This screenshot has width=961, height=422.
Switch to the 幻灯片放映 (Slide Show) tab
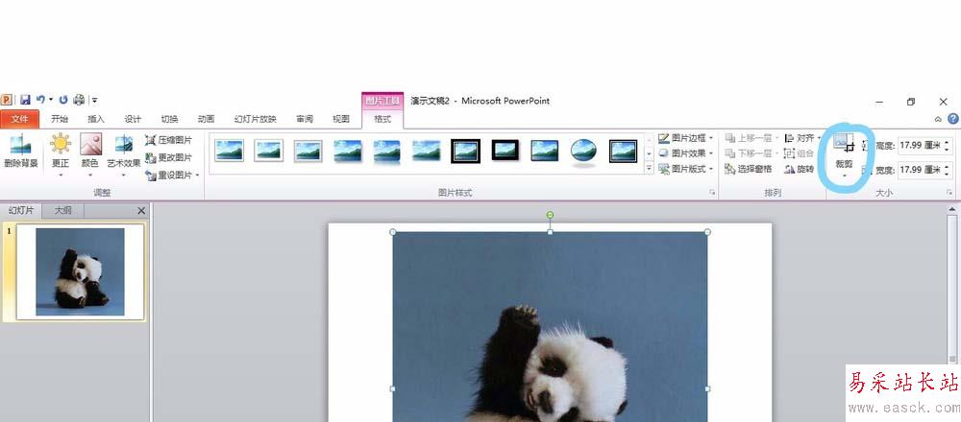pyautogui.click(x=256, y=119)
